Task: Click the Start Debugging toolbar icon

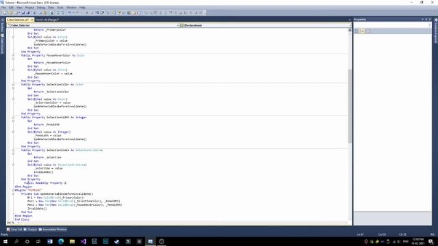Action: [87, 13]
